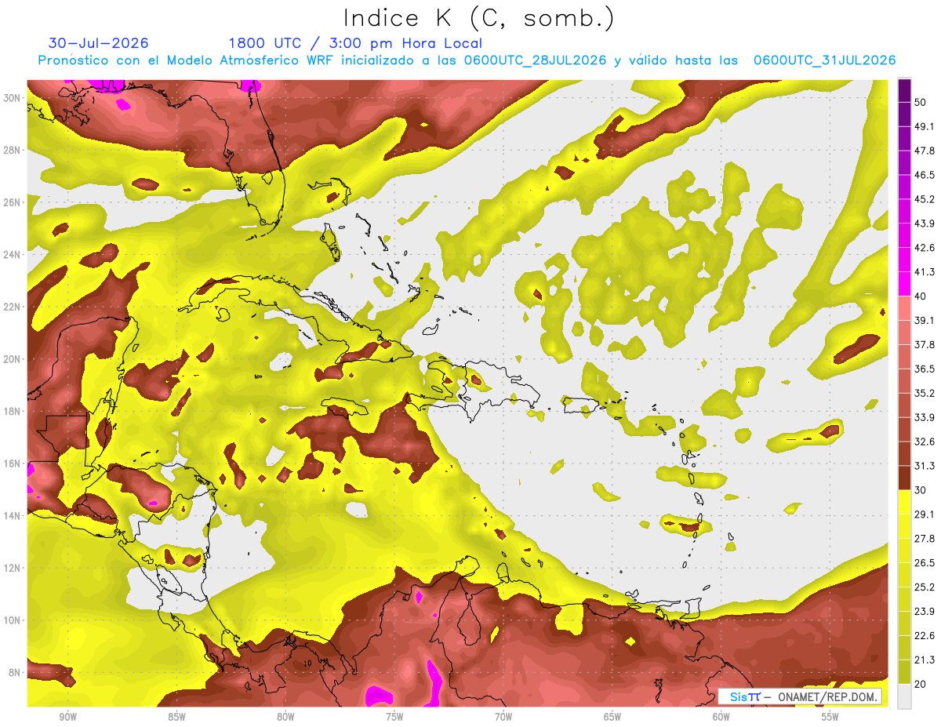This screenshot has height=727, width=941.
Task: Select the bright yellow swatch between 29.1 and 30
Action: point(904,502)
